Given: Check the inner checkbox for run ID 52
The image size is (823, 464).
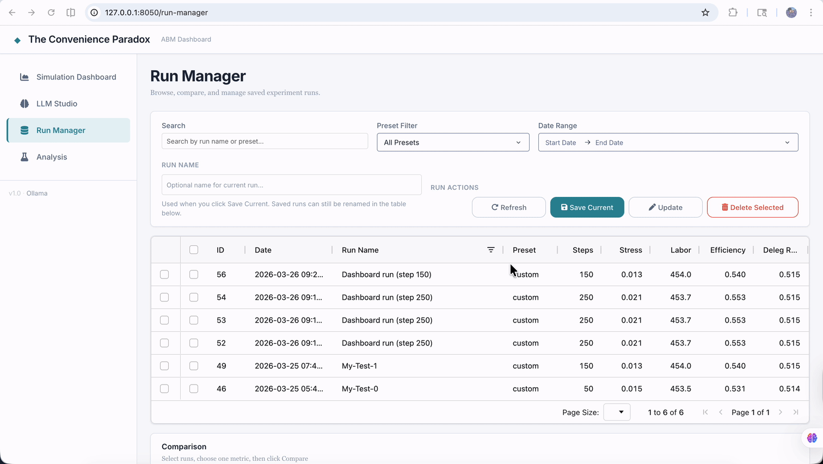Looking at the screenshot, I should coord(194,343).
